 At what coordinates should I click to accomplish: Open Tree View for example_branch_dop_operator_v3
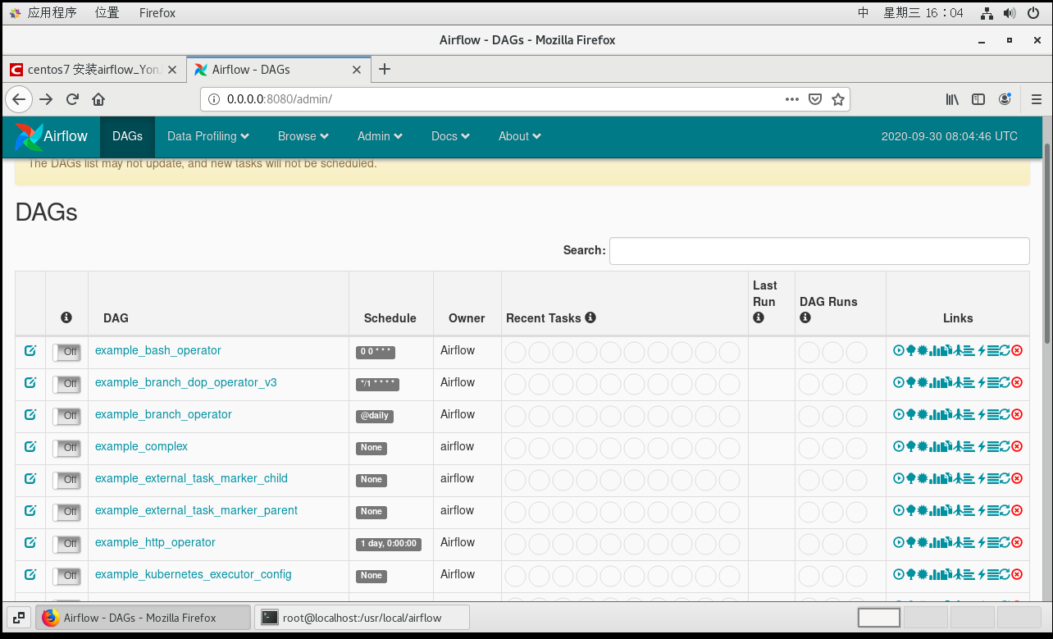tap(911, 382)
